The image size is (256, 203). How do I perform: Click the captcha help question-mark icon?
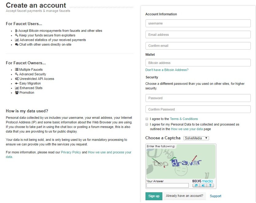coord(210,186)
